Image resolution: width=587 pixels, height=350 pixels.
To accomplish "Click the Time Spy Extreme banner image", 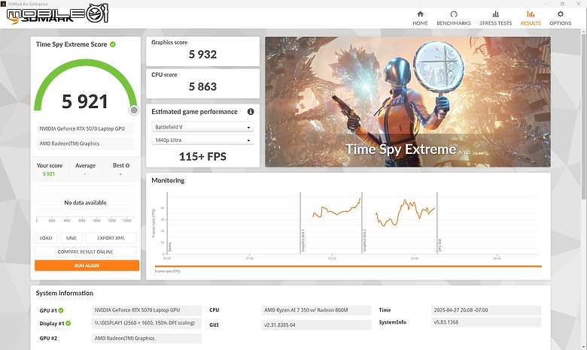I will pos(408,101).
